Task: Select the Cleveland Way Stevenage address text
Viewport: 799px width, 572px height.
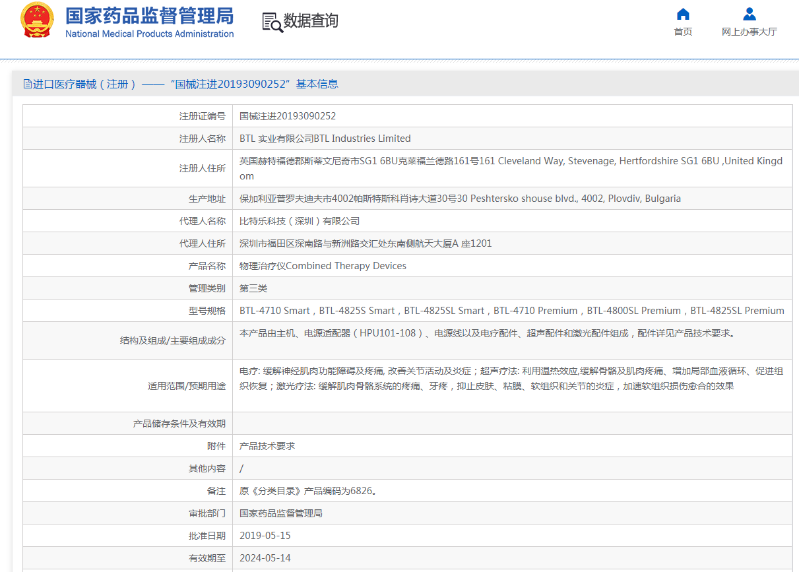Action: (511, 168)
